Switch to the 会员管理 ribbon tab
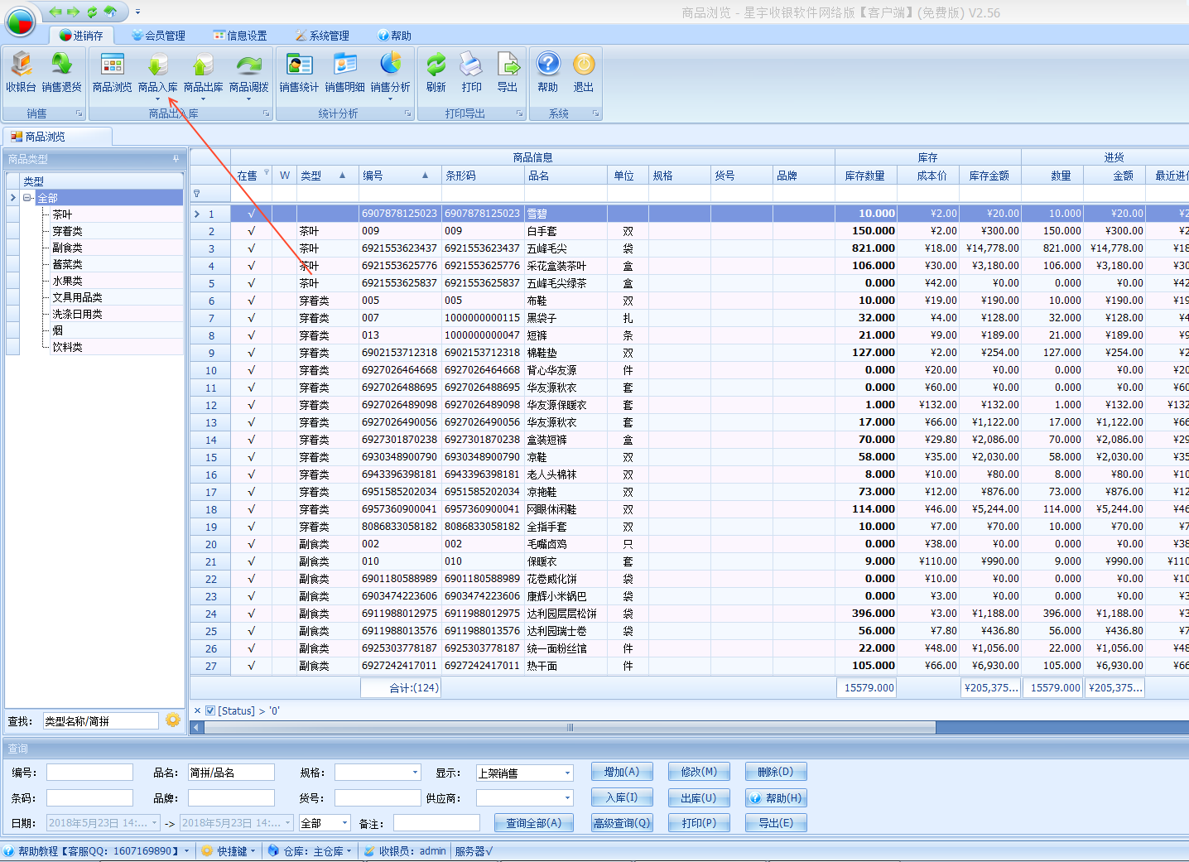 158,36
